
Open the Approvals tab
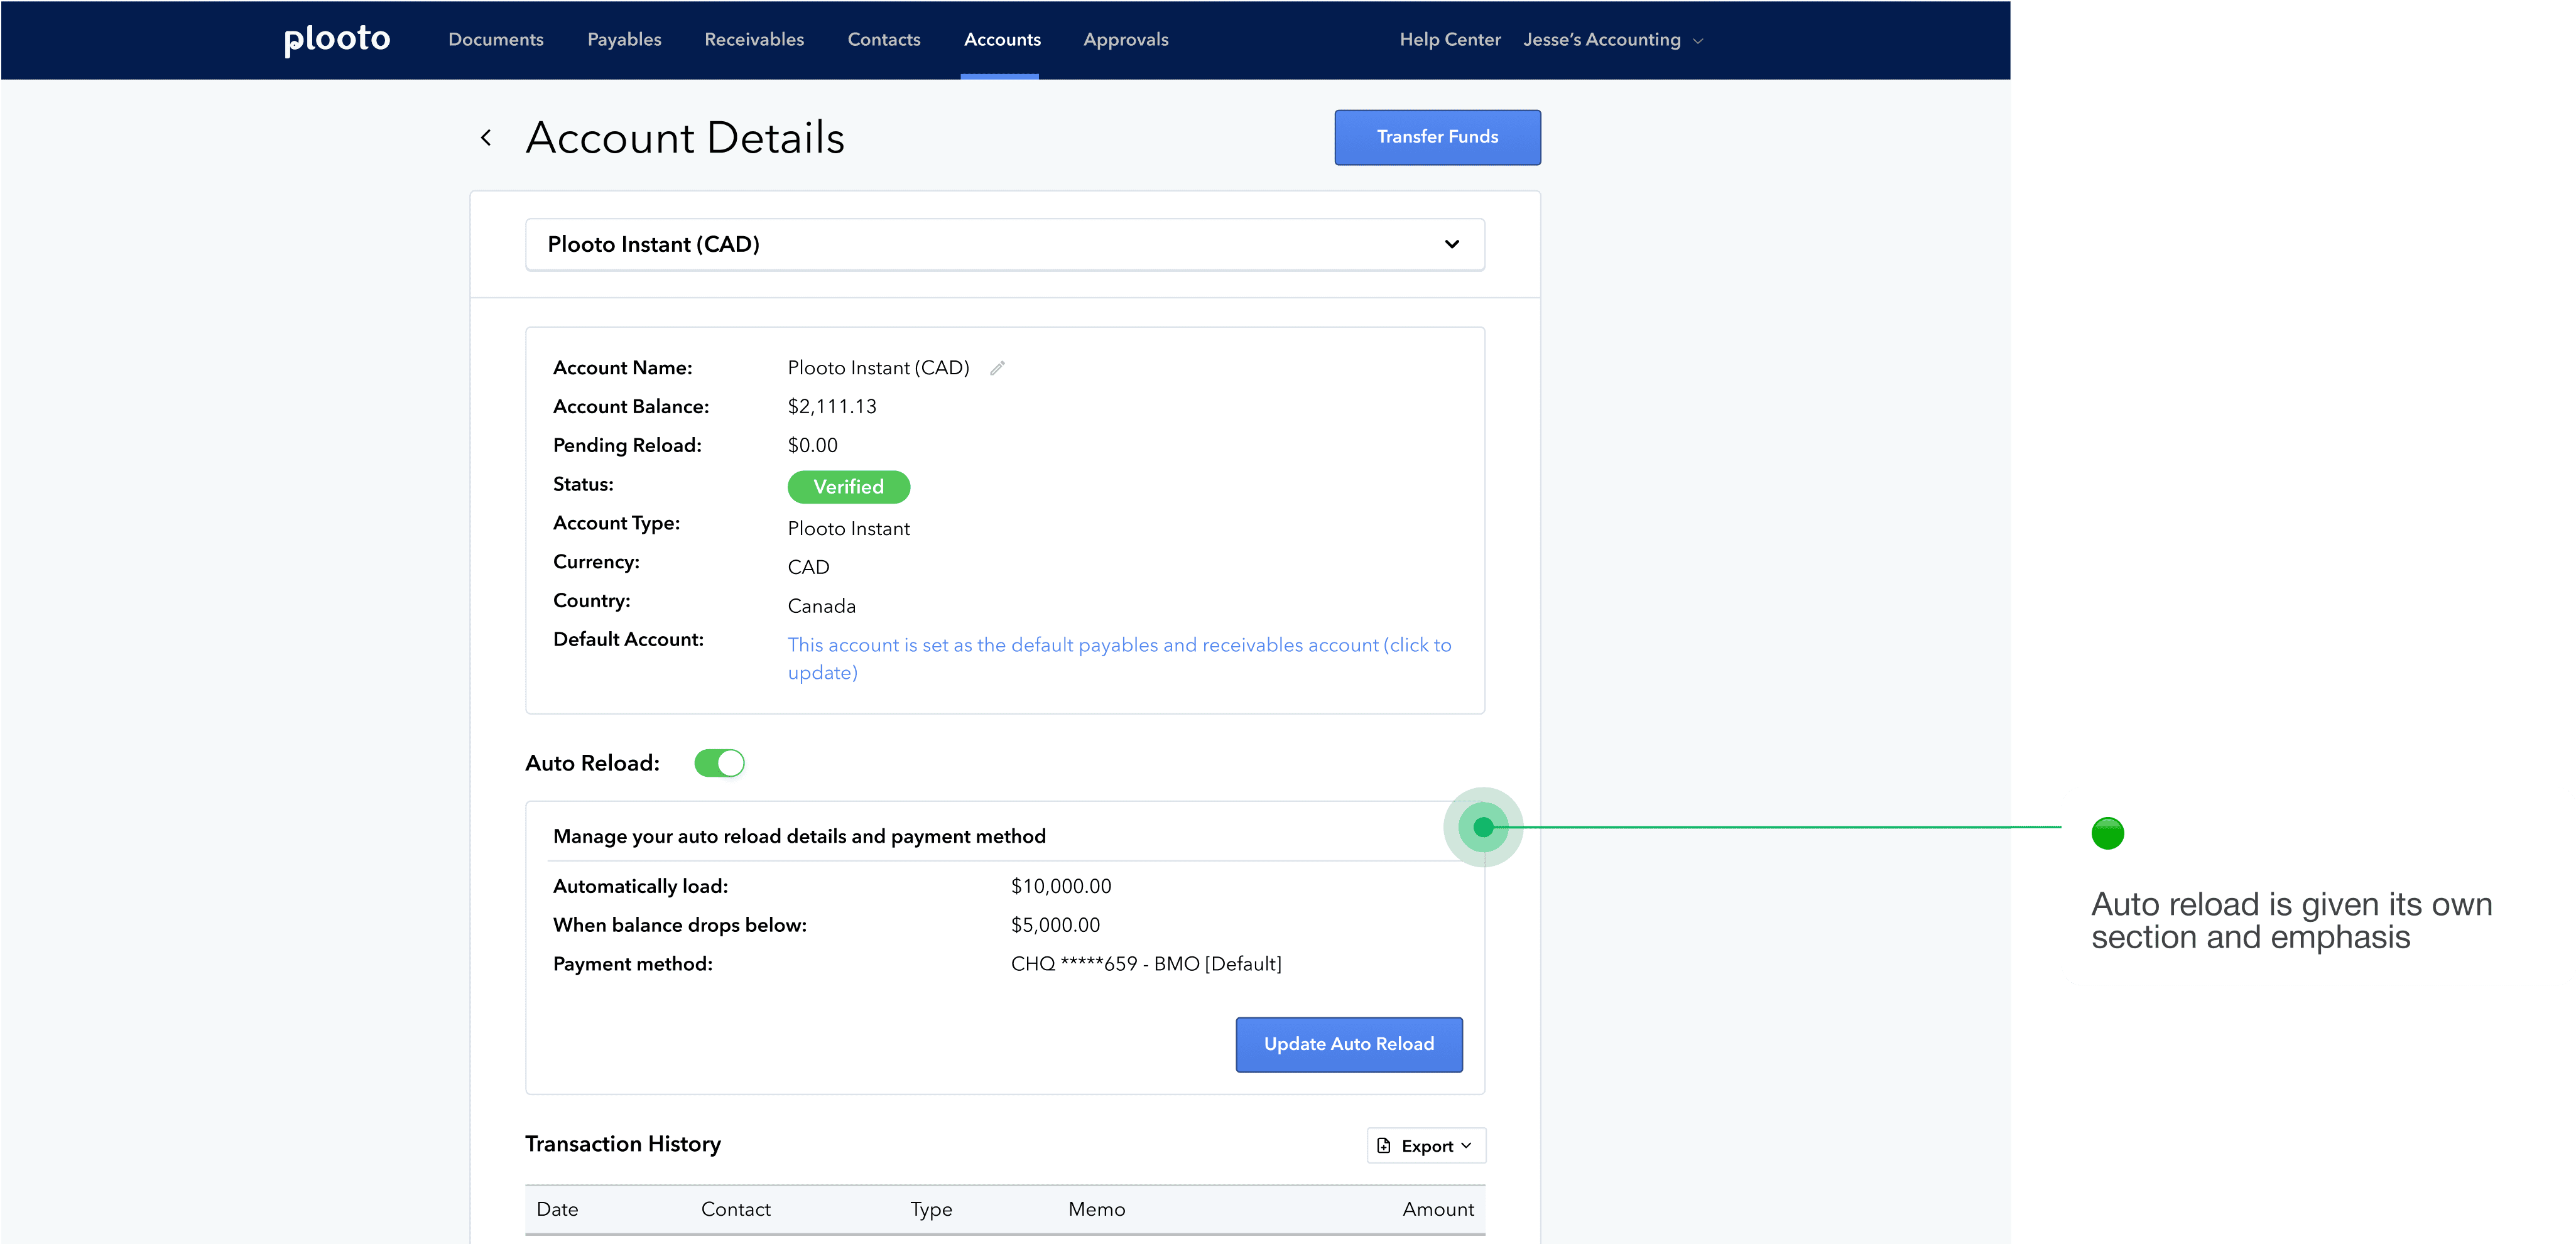pos(1126,40)
